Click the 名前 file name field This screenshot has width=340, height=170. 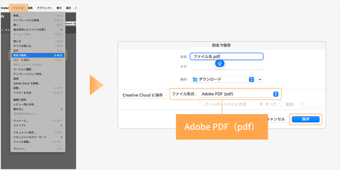[227, 57]
